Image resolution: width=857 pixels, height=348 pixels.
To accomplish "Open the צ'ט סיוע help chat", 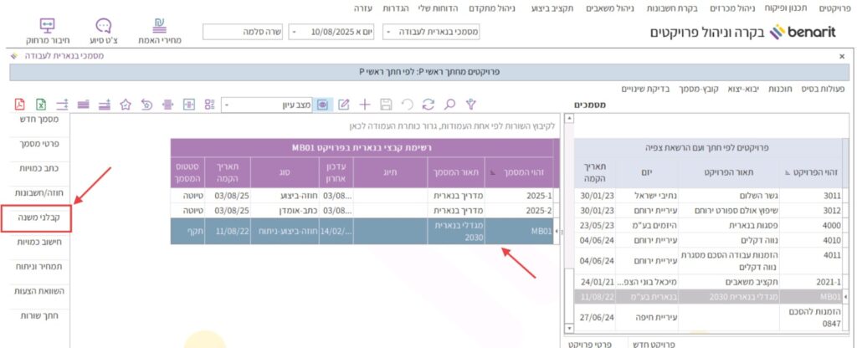I will pos(103,31).
